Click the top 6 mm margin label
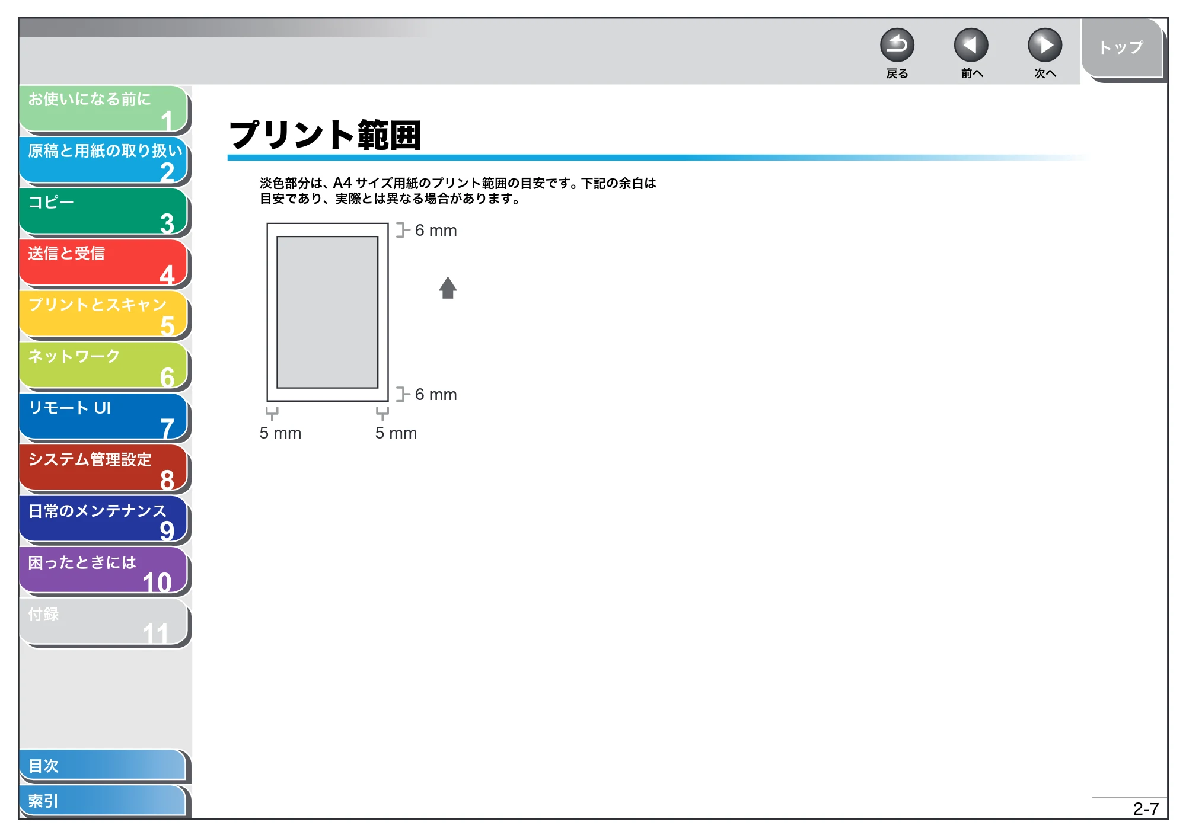This screenshot has height=838, width=1186. (x=436, y=230)
